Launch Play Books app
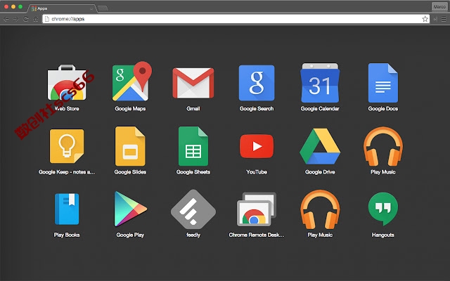This screenshot has height=281, width=450. click(x=67, y=209)
